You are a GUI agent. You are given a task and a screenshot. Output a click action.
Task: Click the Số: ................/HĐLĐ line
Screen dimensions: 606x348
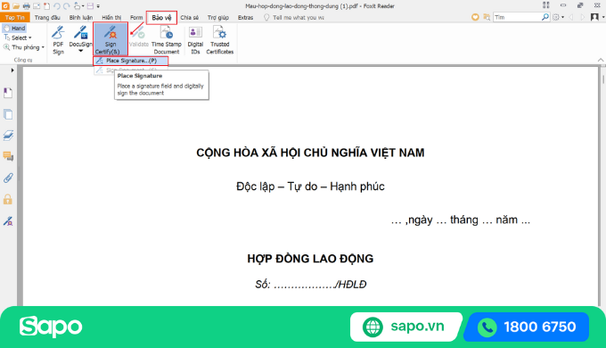(311, 285)
